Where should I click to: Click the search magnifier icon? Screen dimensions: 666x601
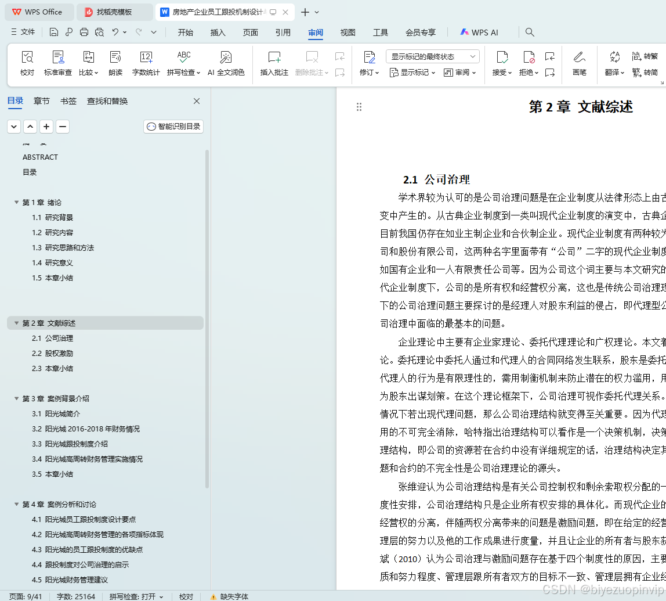(x=529, y=33)
